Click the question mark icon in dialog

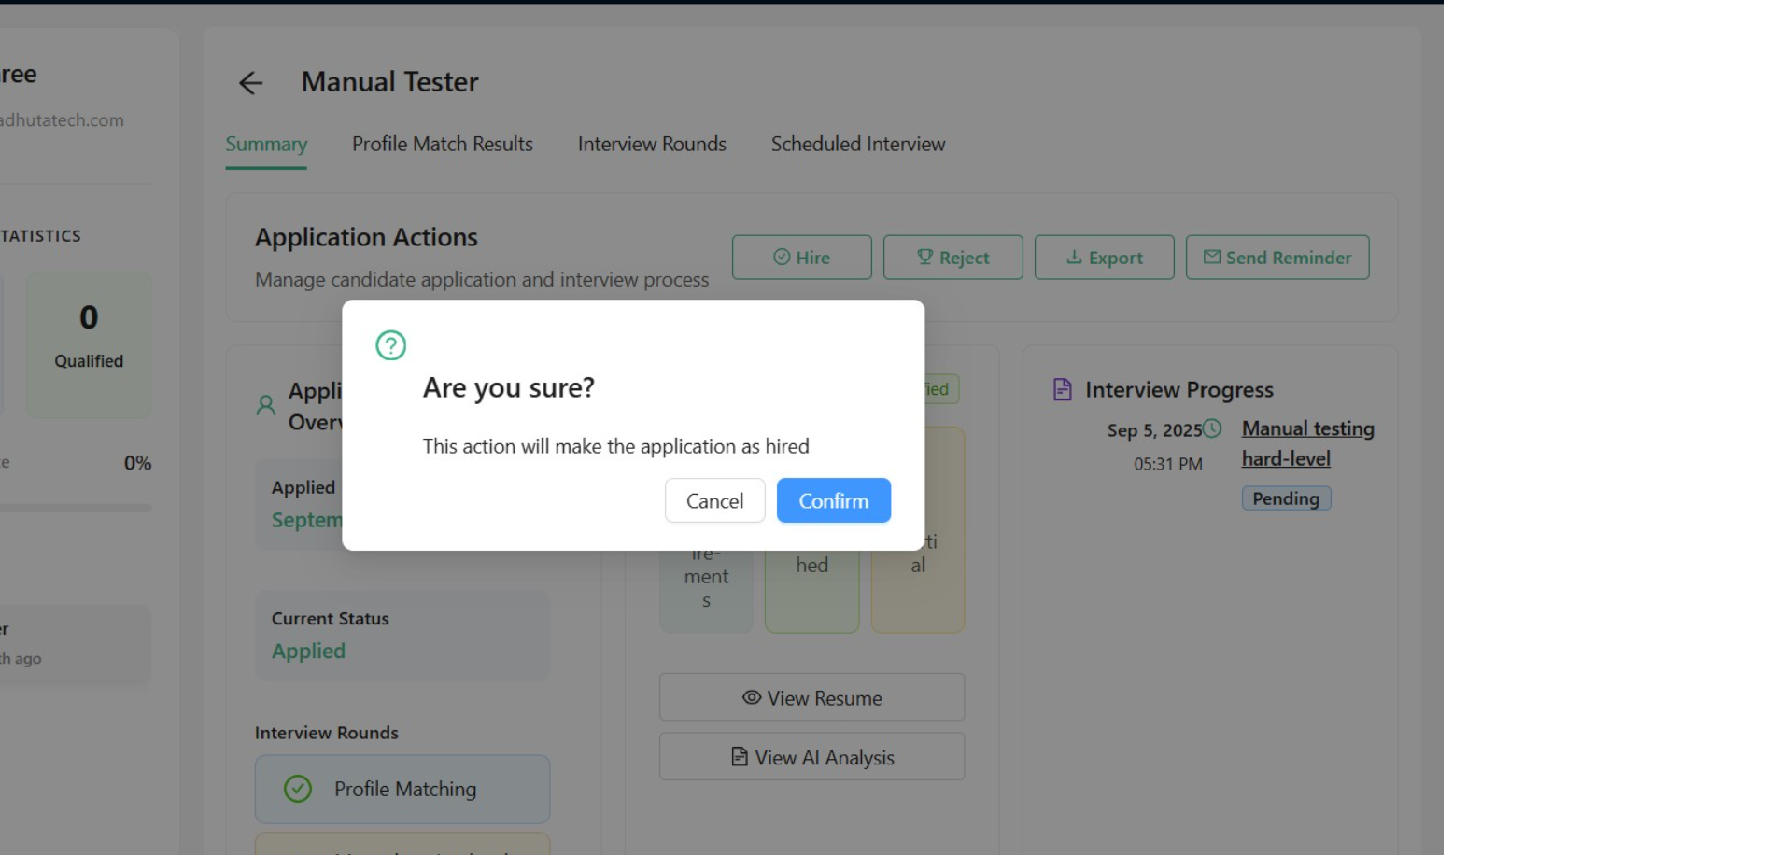[390, 345]
